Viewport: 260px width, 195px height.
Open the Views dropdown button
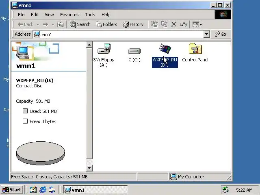coord(197,24)
